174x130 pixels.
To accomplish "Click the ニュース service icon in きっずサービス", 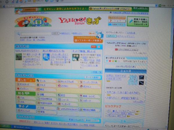I will [x=59, y=99].
